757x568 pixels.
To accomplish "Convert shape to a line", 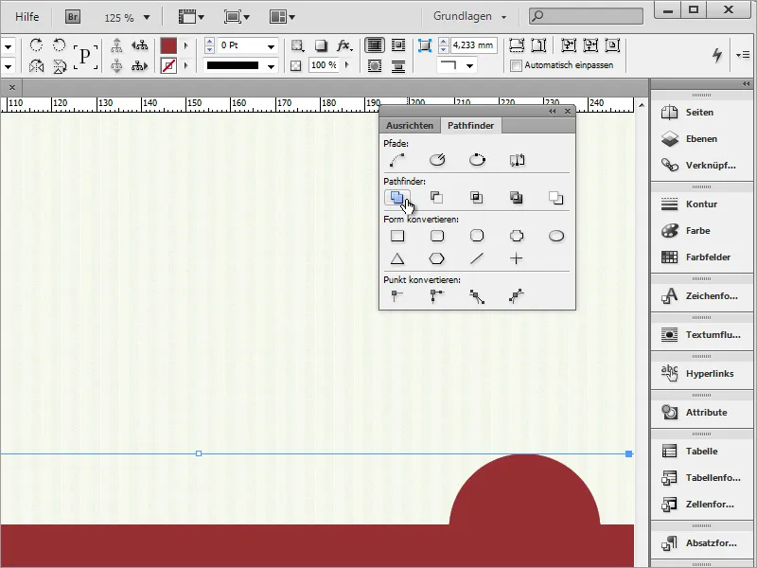I will click(477, 258).
